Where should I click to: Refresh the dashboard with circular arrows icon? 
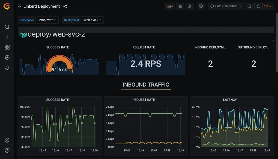(258, 6)
